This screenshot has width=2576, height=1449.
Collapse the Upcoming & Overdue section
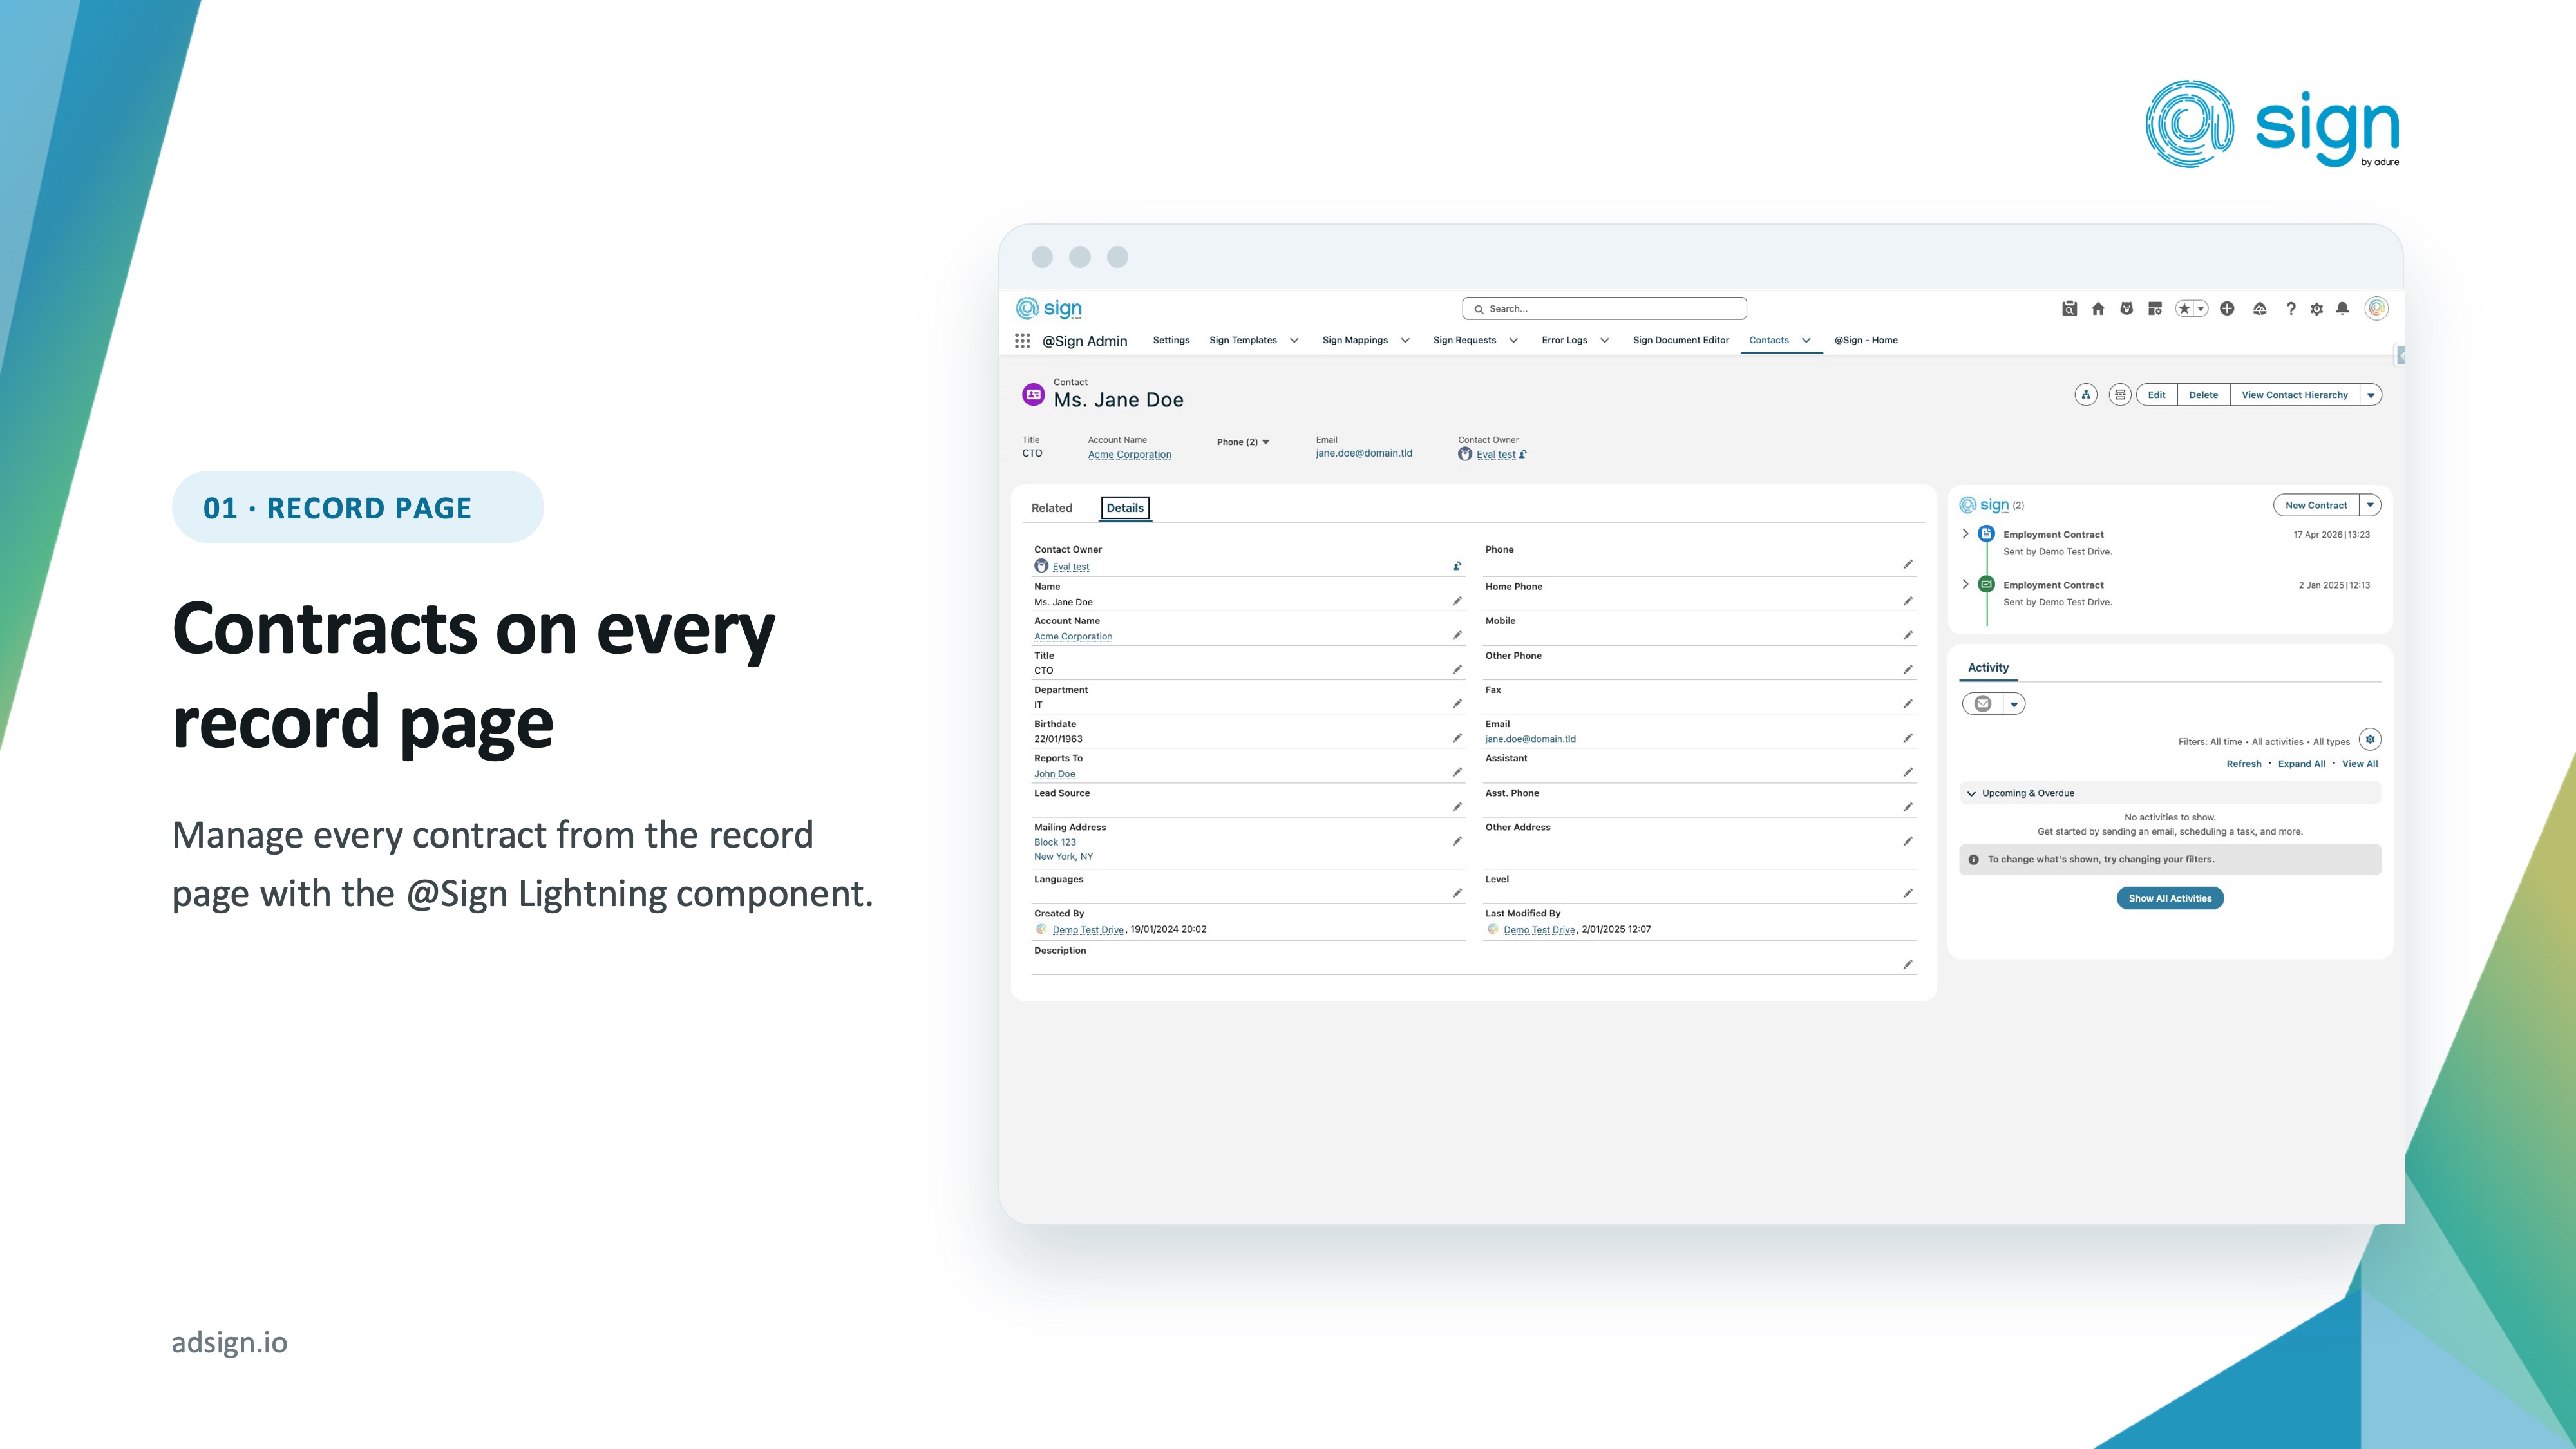(1971, 794)
